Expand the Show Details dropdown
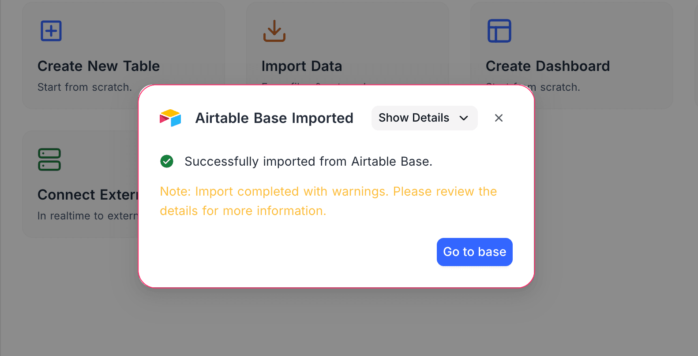This screenshot has height=356, width=698. point(424,118)
